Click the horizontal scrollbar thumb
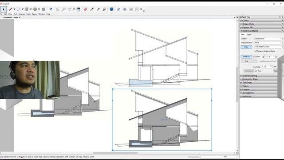The height and width of the screenshot is (160, 284). [115, 153]
